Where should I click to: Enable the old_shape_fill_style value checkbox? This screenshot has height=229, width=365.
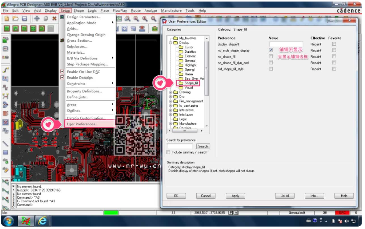(x=271, y=69)
